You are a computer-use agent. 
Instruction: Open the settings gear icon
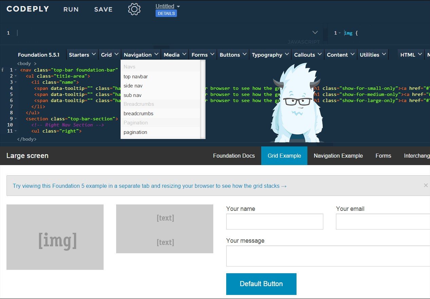coord(134,9)
